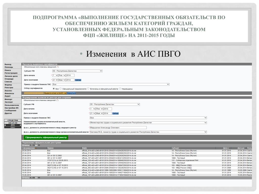Open Сообщения menu item
Screen dimensions: 259x194
coord(10,111)
